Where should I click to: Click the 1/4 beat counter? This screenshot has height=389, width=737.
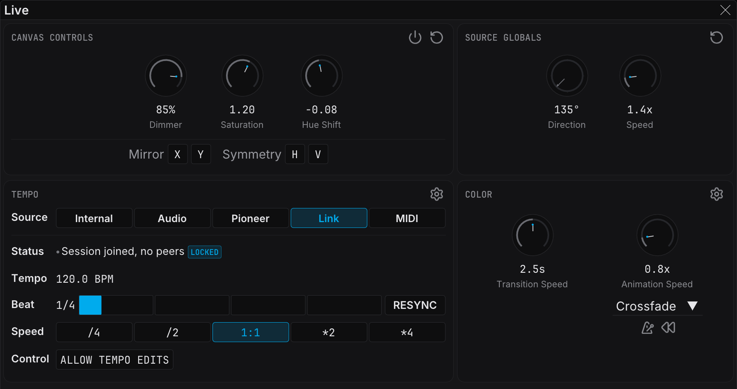point(66,305)
